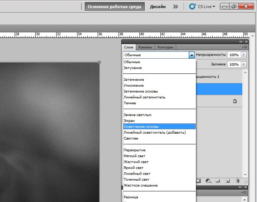
Task: Click the Delete layer trash icon
Action: [x=238, y=181]
